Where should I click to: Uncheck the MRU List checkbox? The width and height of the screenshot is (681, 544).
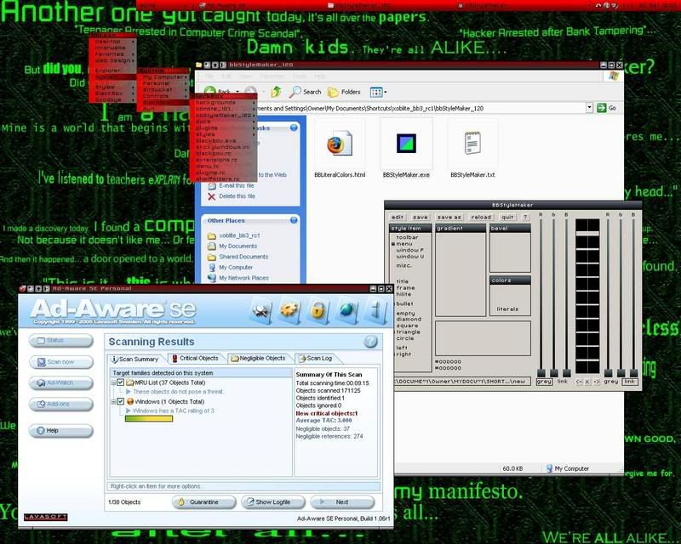[121, 382]
